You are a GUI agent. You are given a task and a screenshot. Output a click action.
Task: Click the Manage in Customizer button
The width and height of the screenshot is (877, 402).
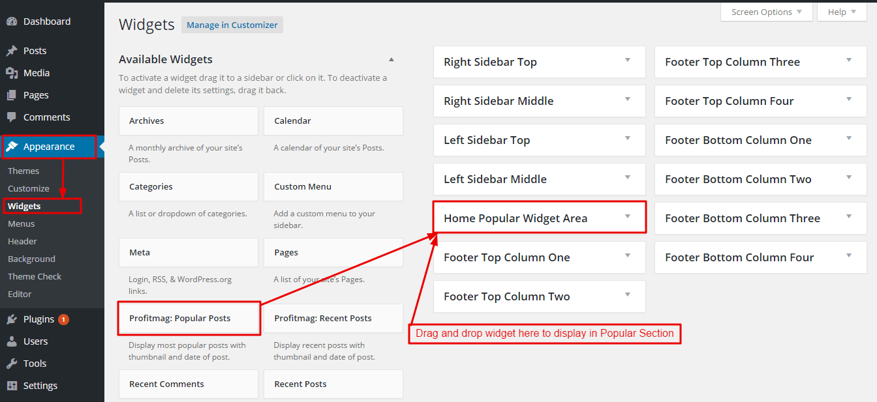pos(232,25)
